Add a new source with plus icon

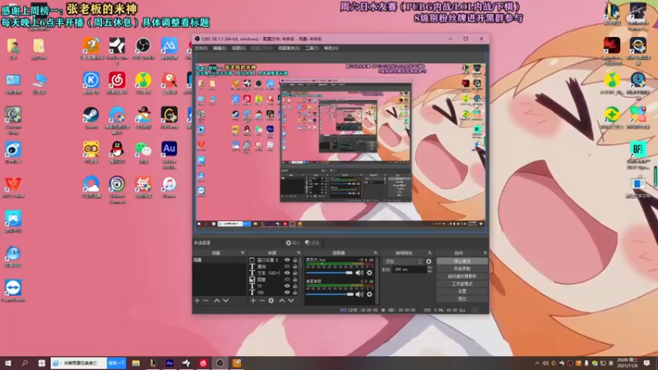(x=253, y=300)
